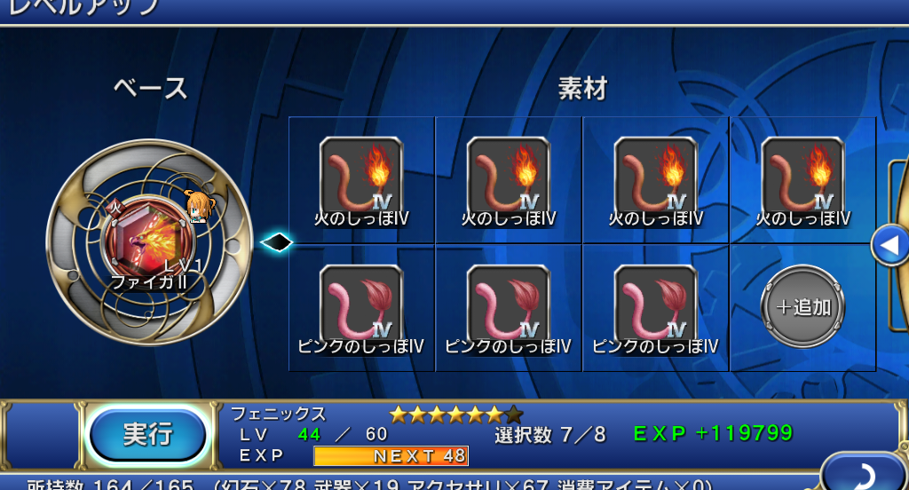Expand the side panel with blue arrow
The image size is (909, 490).
click(x=889, y=245)
